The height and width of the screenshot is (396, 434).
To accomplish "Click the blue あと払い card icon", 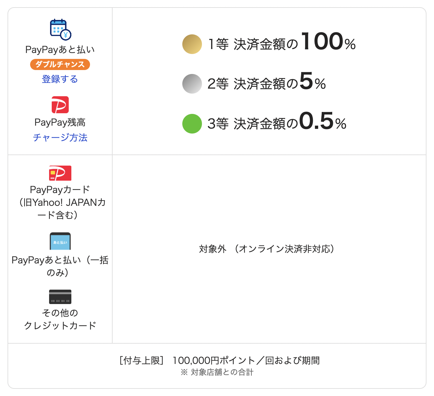I will 60,241.
